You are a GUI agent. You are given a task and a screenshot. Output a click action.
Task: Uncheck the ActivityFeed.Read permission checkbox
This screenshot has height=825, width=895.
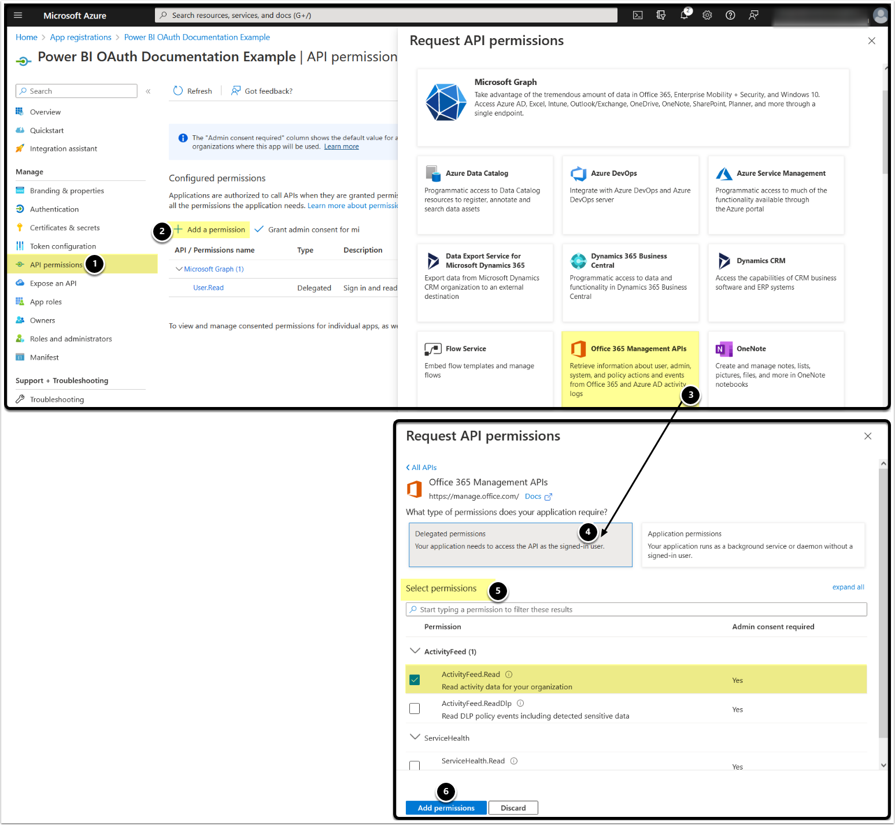[415, 680]
